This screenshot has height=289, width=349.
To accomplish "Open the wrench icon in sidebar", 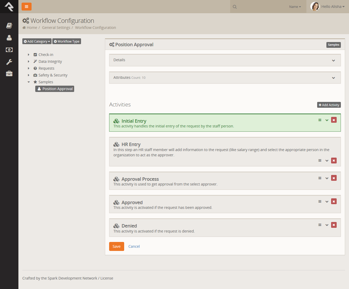I will tap(9, 62).
